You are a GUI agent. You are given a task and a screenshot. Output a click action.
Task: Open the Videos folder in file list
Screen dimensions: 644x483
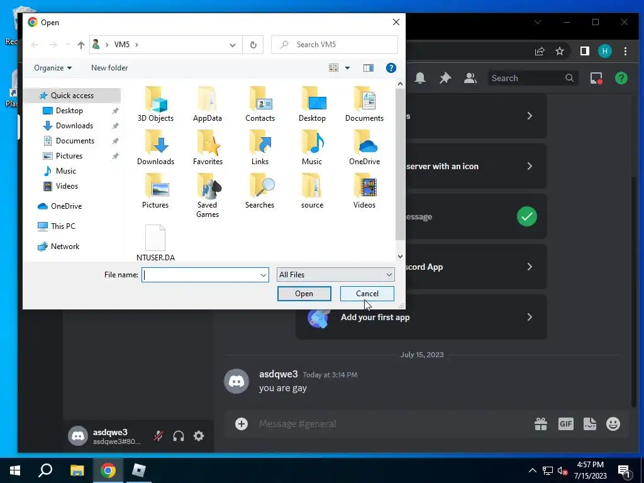364,191
